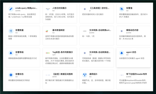Click description 以标签的方式来展示 agent 状态
This screenshot has height=94, width=156.
coord(132,58)
